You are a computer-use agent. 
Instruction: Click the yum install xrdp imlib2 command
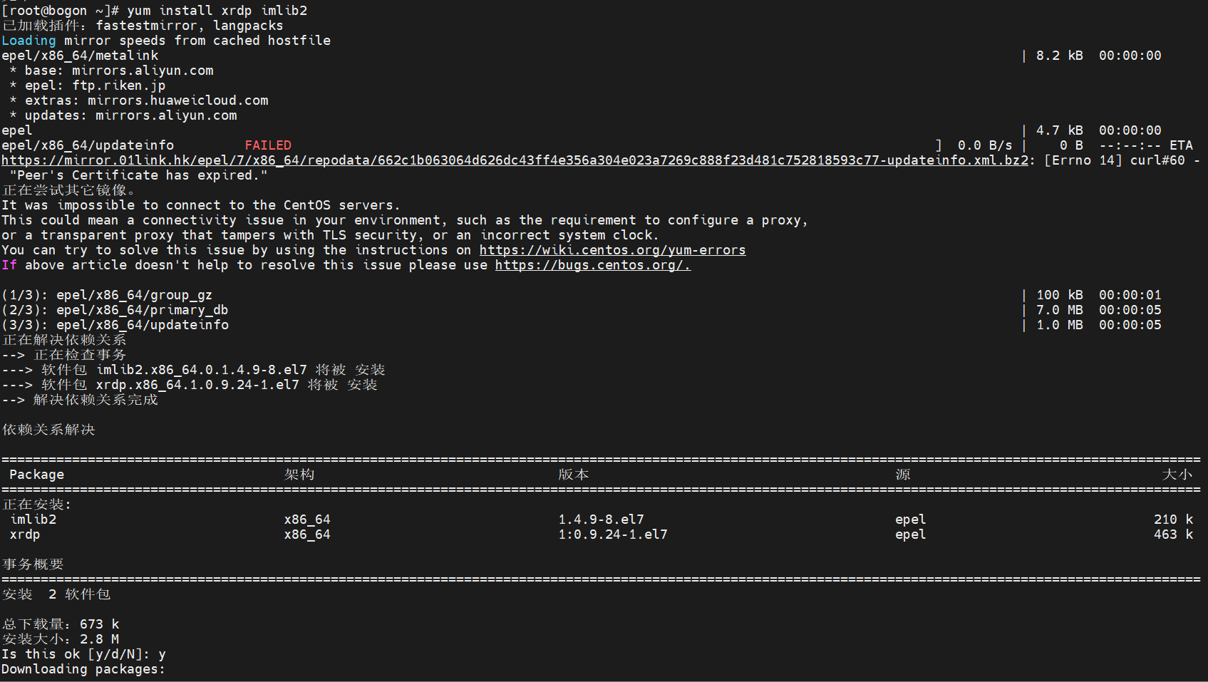[x=217, y=11]
